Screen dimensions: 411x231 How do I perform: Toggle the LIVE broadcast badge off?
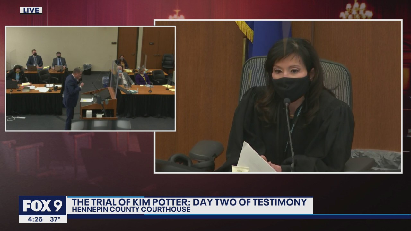31,10
